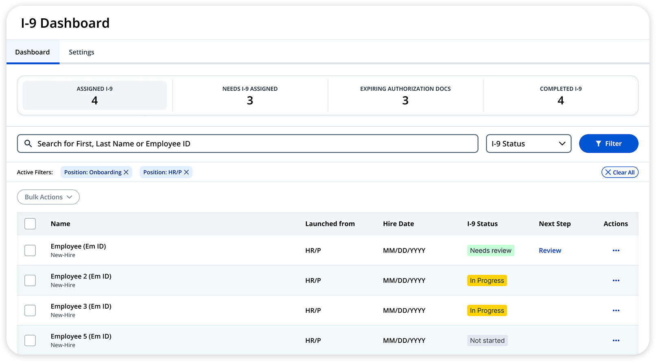Viewport: 656px width, 362px height.
Task: Open actions menu for Employee 3
Action: [616, 311]
